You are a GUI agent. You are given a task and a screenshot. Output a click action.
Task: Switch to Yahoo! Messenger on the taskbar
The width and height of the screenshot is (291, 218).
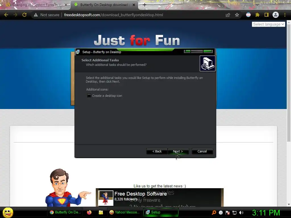pos(125,212)
